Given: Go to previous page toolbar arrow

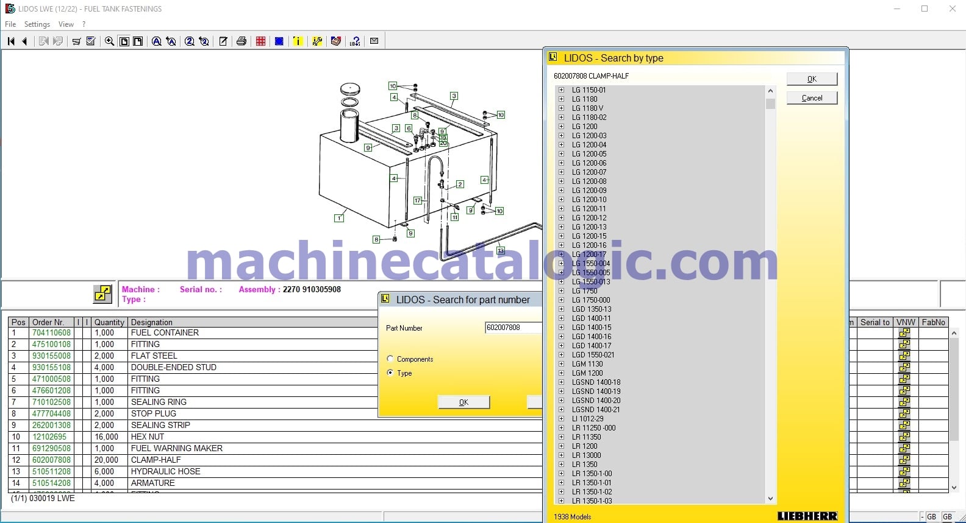Looking at the screenshot, I should [25, 41].
